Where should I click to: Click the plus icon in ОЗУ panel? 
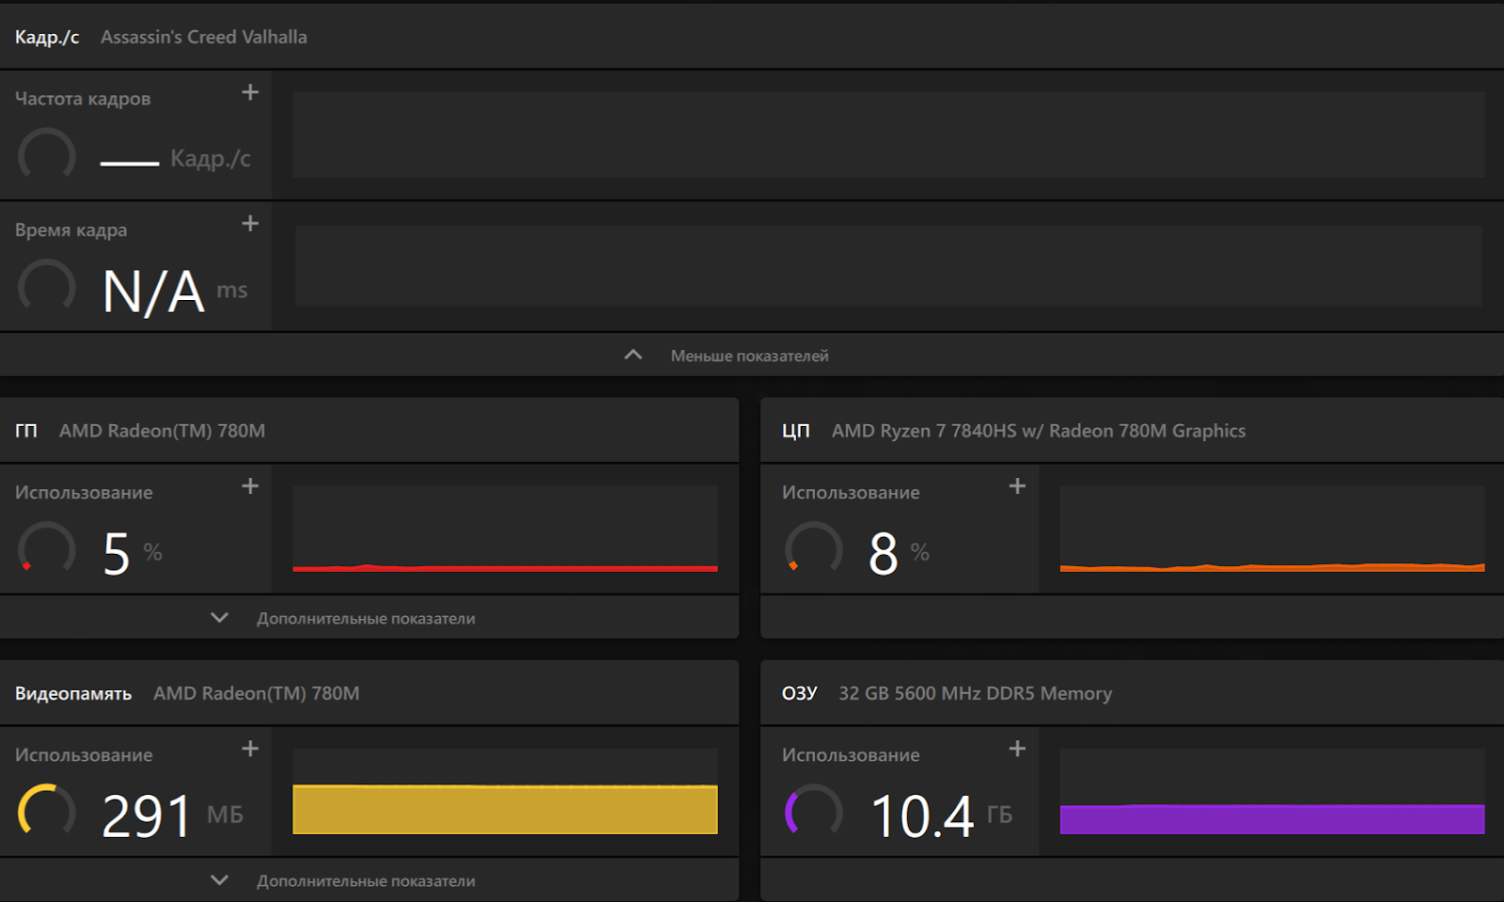(x=1017, y=749)
